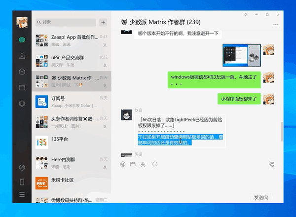Open 135平台 chat
The height and width of the screenshot is (217, 296).
72,143
